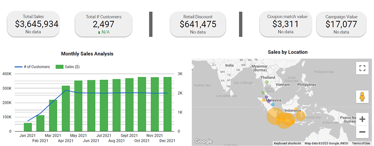This screenshot has height=146, width=374.
Task: Zoom out on the map with minus
Action: click(362, 132)
